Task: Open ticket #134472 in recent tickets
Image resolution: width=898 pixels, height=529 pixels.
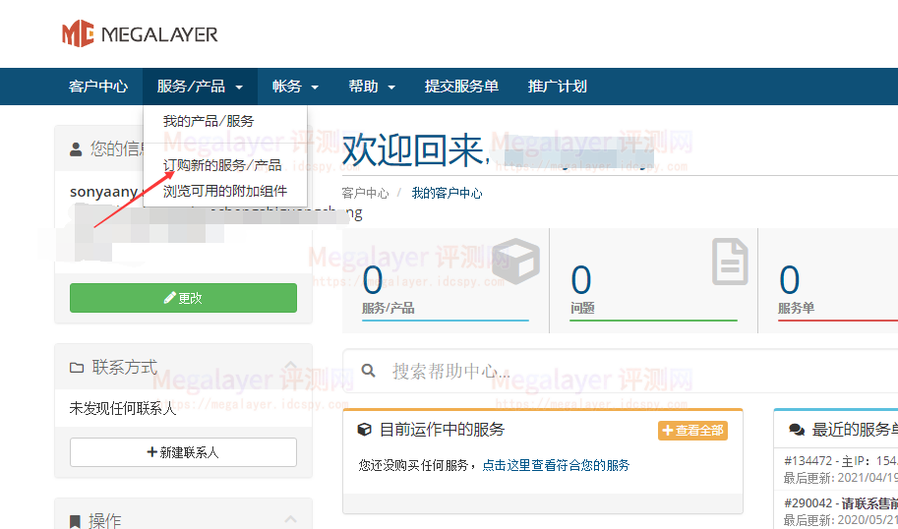Action: click(x=840, y=461)
